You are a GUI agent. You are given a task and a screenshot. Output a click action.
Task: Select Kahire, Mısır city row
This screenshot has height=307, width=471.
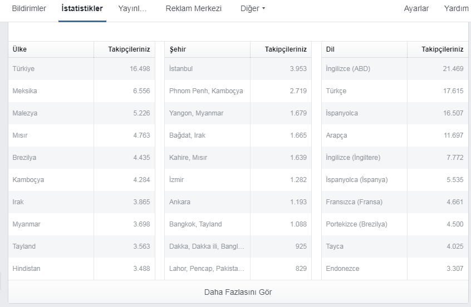238,157
